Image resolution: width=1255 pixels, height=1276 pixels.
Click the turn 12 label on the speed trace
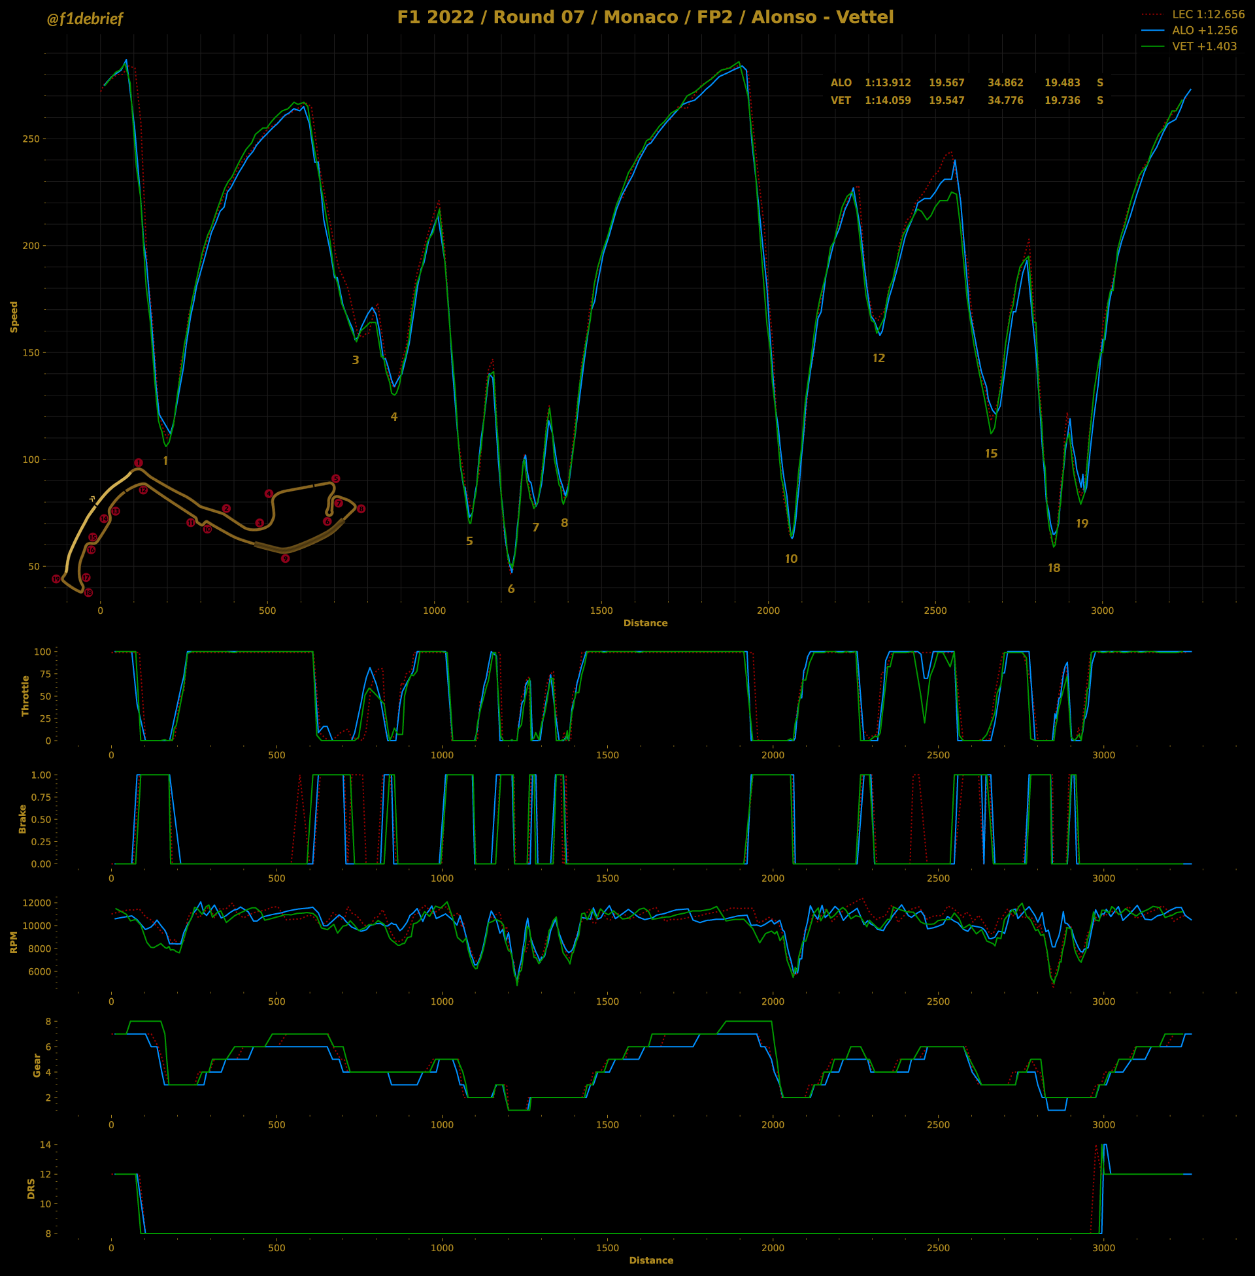point(878,358)
